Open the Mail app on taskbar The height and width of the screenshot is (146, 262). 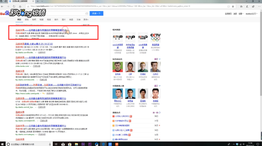pos(63,144)
